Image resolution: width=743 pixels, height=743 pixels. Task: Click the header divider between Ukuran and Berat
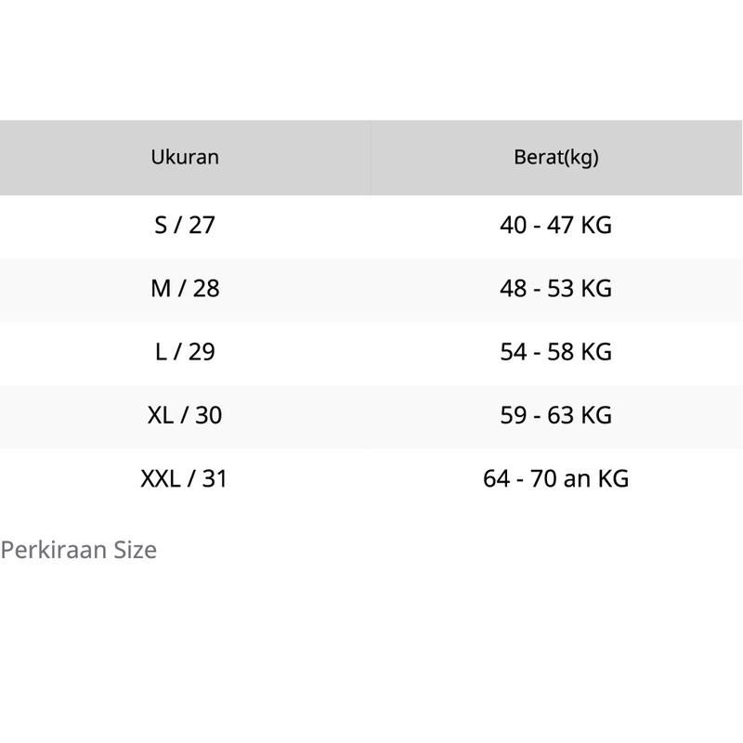(x=371, y=157)
